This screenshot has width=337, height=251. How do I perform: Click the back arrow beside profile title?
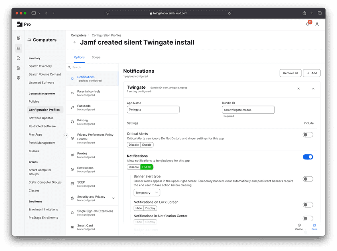tap(75, 42)
